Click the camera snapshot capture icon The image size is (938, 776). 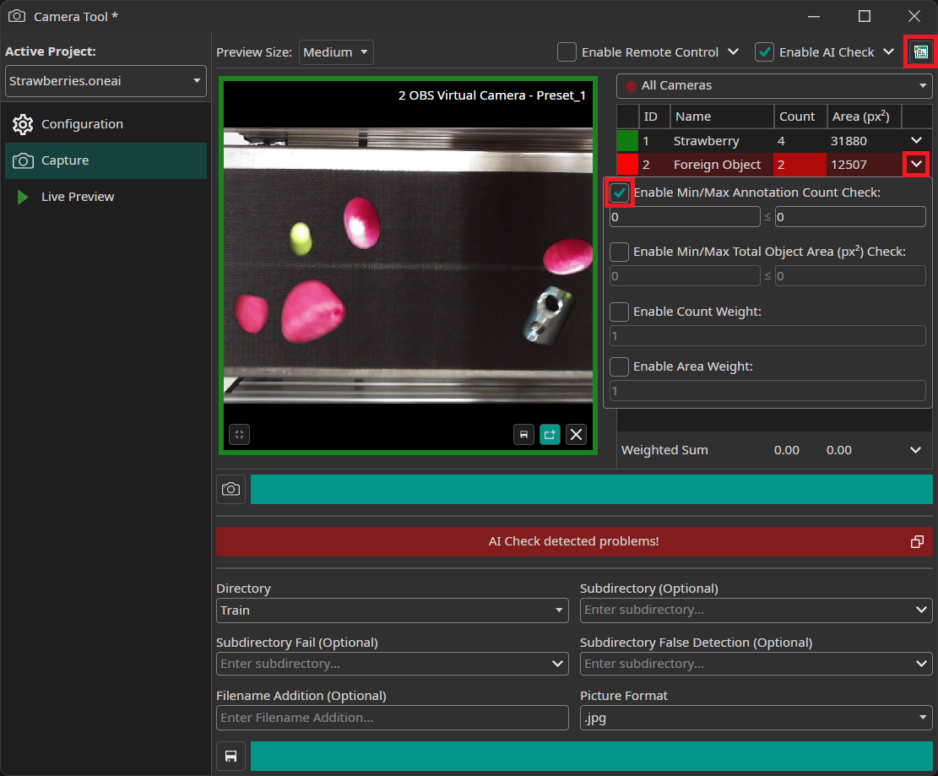point(230,489)
